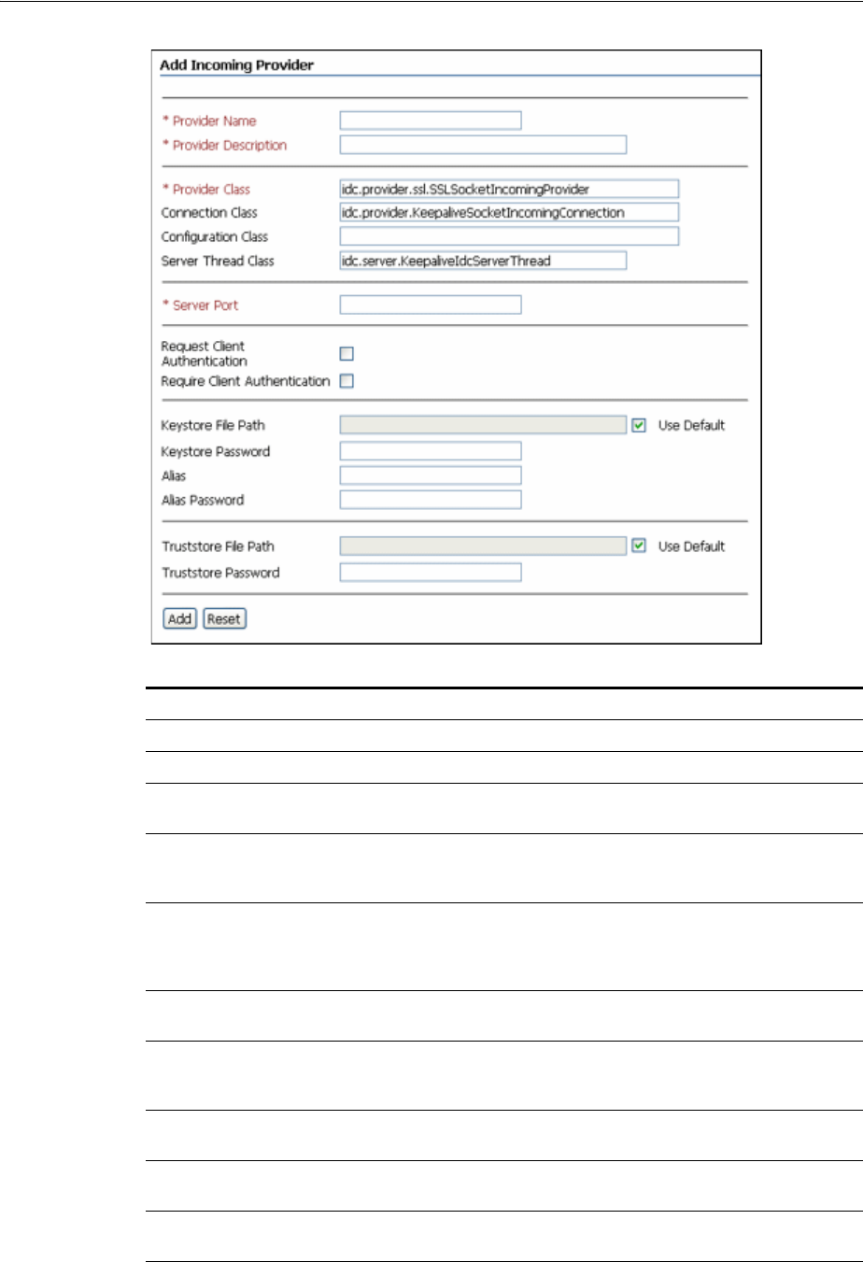Click the Truststore Password label
This screenshot has width=863, height=1262.
(220, 573)
